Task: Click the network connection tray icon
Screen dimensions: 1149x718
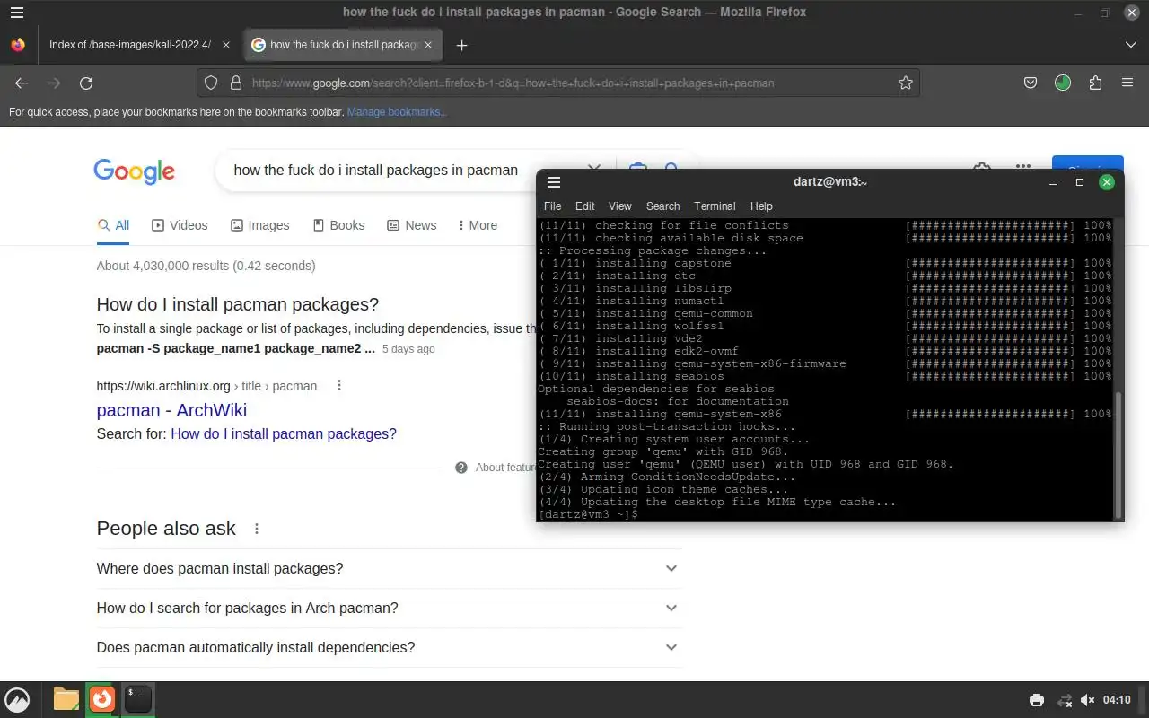Action: coord(1064,700)
